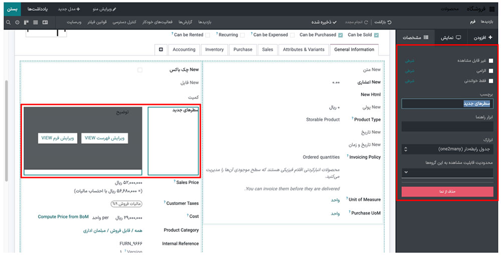The height and width of the screenshot is (255, 501).
Task: Open the Invoicing Policy field dropdown
Action: pos(321,157)
